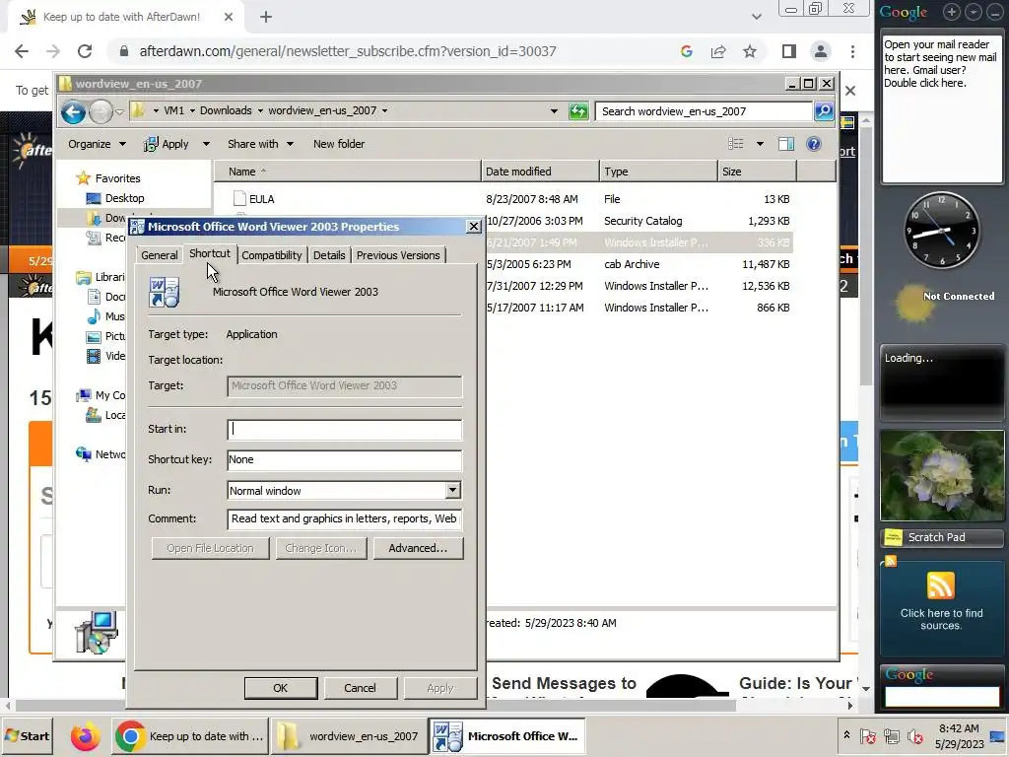
Task: Open address bar history dropdown
Action: [554, 111]
